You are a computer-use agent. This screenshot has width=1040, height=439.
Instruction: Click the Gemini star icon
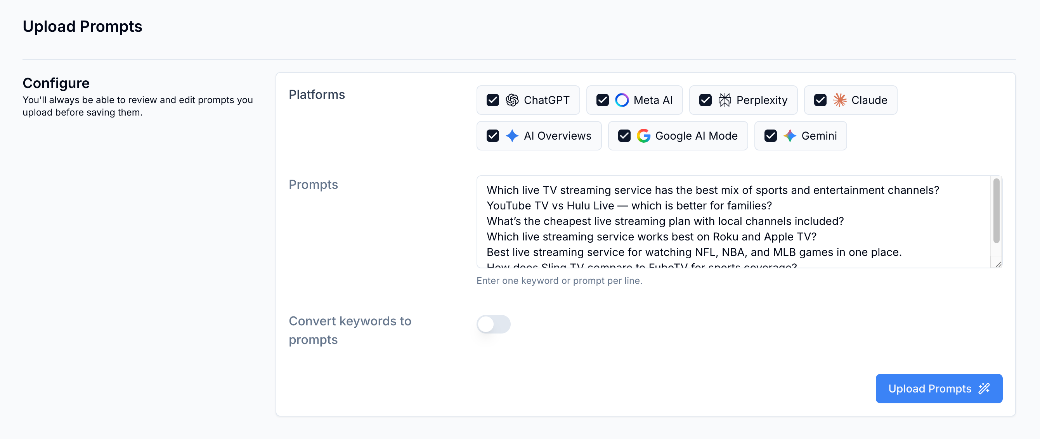click(790, 136)
